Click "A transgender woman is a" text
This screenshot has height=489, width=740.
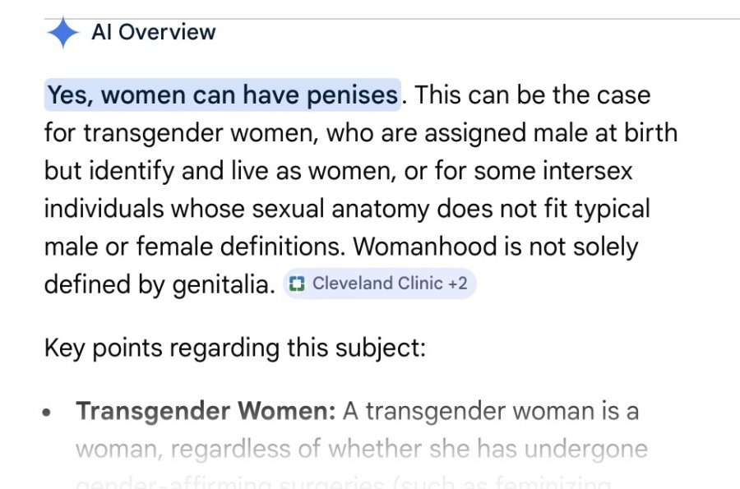point(491,411)
